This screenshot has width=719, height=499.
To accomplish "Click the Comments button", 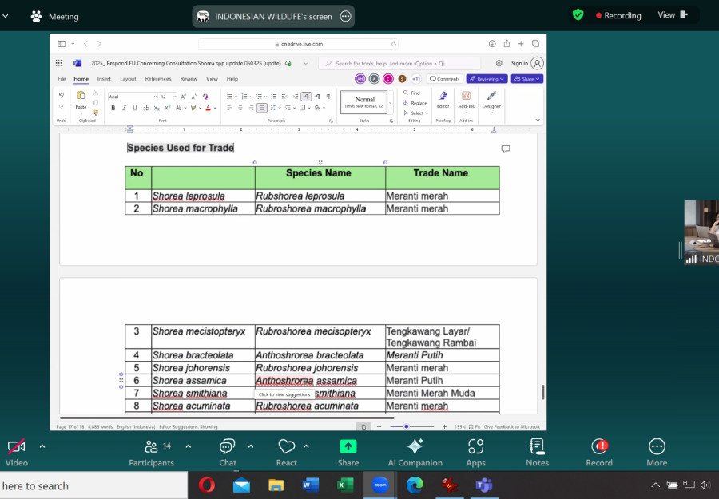I will click(444, 79).
